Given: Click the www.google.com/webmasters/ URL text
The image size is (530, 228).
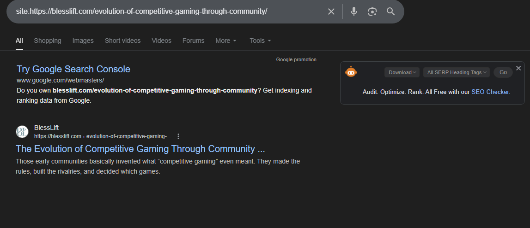Looking at the screenshot, I should coord(60,80).
